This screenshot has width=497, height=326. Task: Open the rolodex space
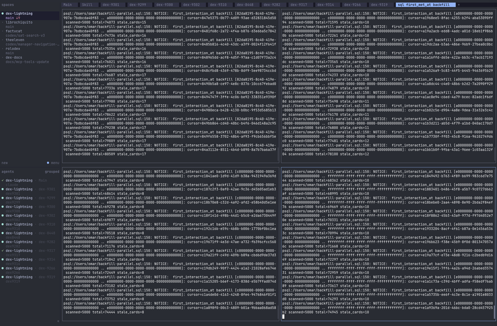[x=13, y=49]
